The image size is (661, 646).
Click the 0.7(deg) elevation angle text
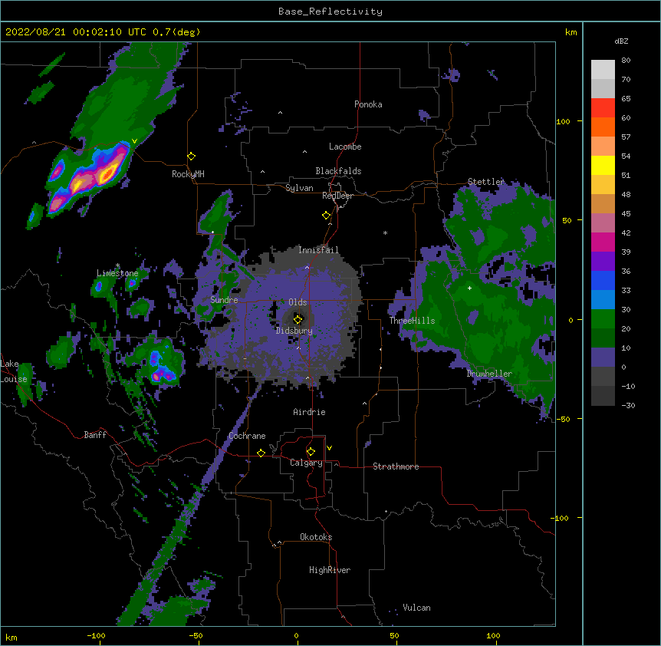(x=176, y=32)
